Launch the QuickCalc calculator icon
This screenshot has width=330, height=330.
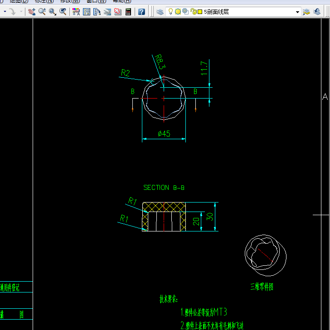(x=128, y=12)
